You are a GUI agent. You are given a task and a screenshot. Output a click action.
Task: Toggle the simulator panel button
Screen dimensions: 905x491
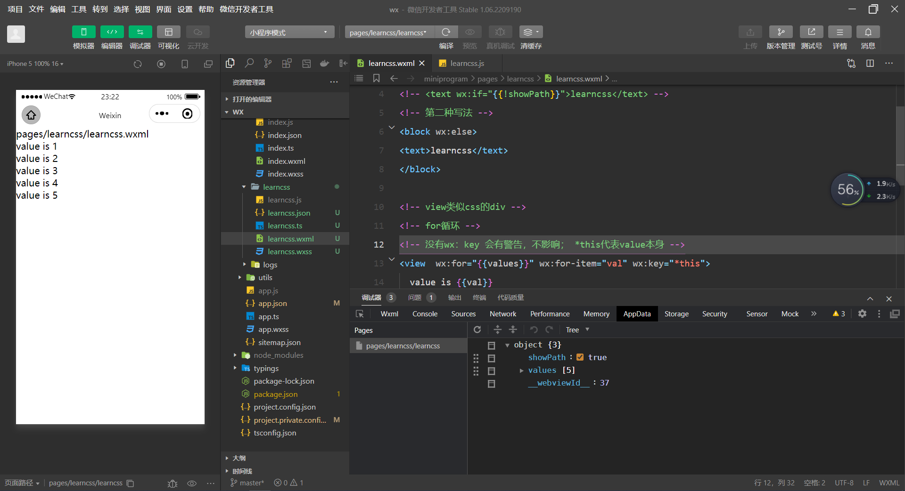click(83, 32)
